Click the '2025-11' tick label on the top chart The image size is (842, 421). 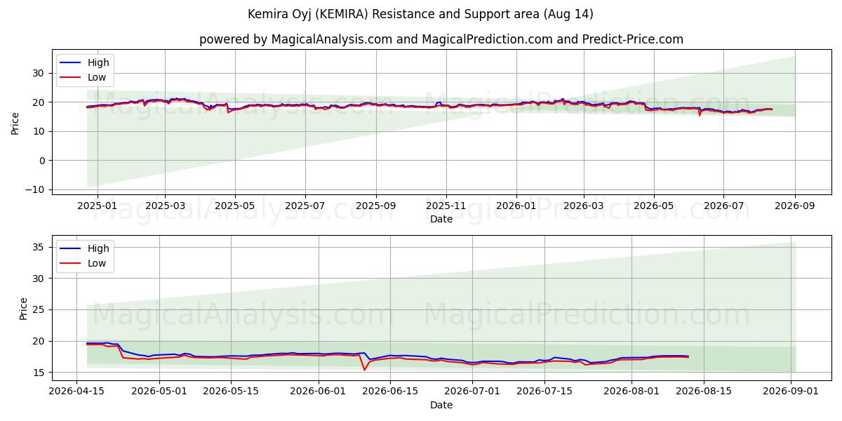(x=446, y=206)
